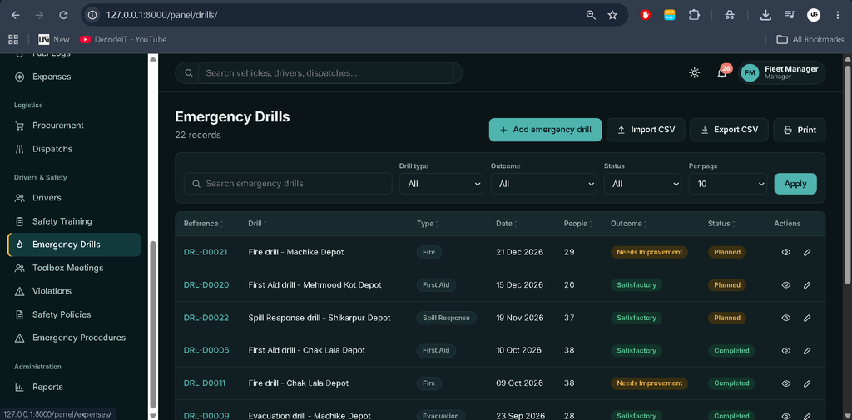View DRL-D0020 with its eye icon
The image size is (852, 420).
[785, 284]
